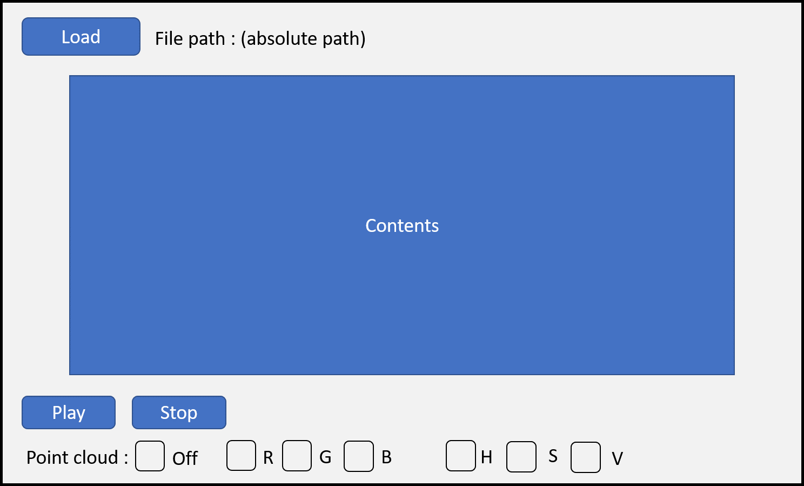Tick the point cloud Off checkbox
The image size is (804, 486).
[x=150, y=456]
